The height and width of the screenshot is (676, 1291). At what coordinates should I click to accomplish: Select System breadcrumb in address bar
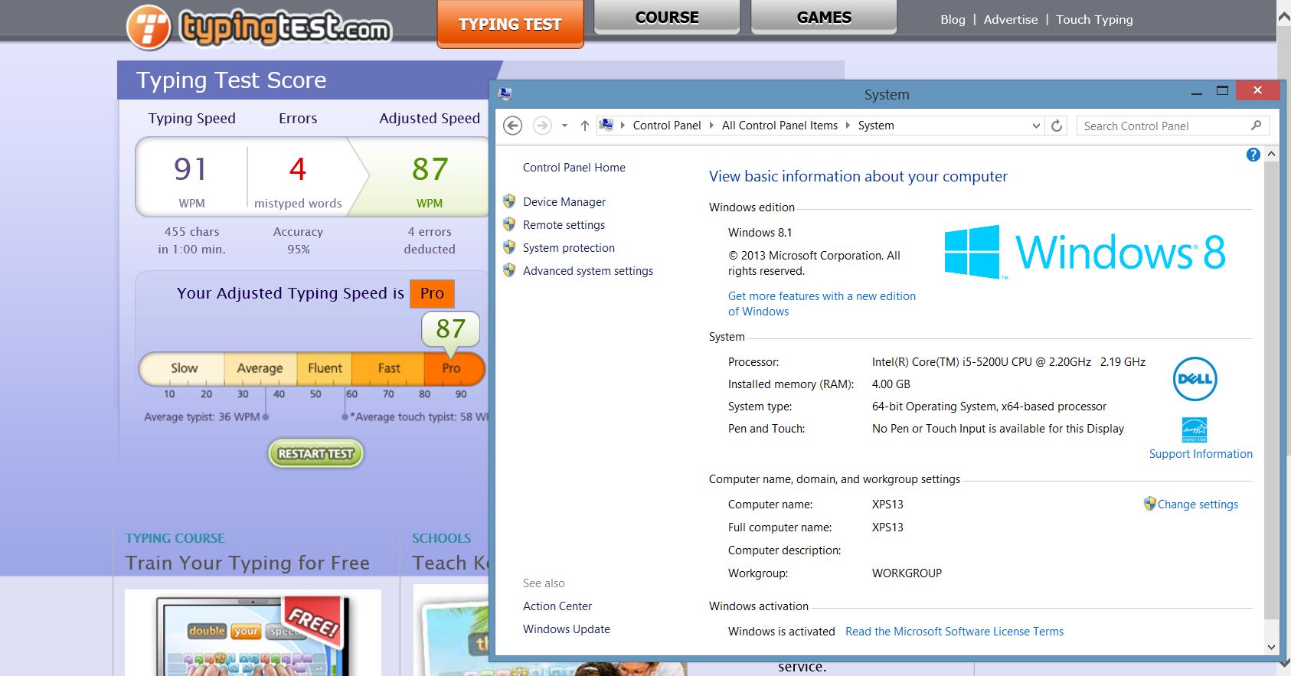click(876, 126)
